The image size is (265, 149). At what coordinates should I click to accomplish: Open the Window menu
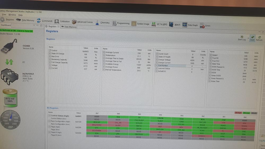tap(12, 15)
